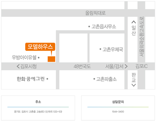Click the 한화 꿈에그린 landmark label
Screen dimensions: 156x121
coord(31,79)
